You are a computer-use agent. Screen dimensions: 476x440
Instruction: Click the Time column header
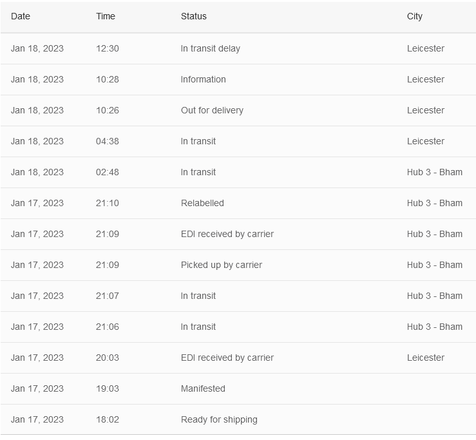pyautogui.click(x=106, y=16)
